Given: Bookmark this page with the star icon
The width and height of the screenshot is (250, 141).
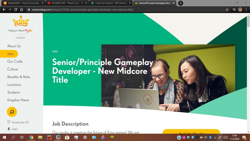Looking at the screenshot, I should pyautogui.click(x=227, y=10).
